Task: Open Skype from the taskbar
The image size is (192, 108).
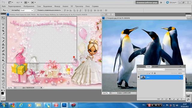Action: 47,105
